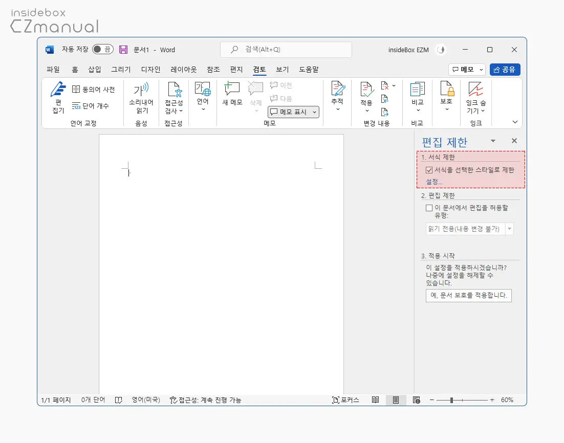This screenshot has width=564, height=443.
Task: Click the 공유 share button
Action: click(x=505, y=70)
